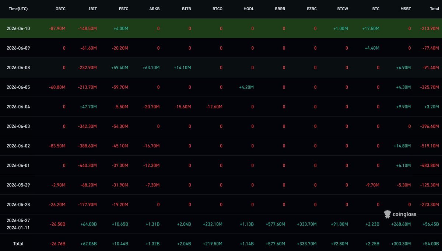Click the 2026-06-08 date cell
The image size is (442, 251).
[x=18, y=67]
